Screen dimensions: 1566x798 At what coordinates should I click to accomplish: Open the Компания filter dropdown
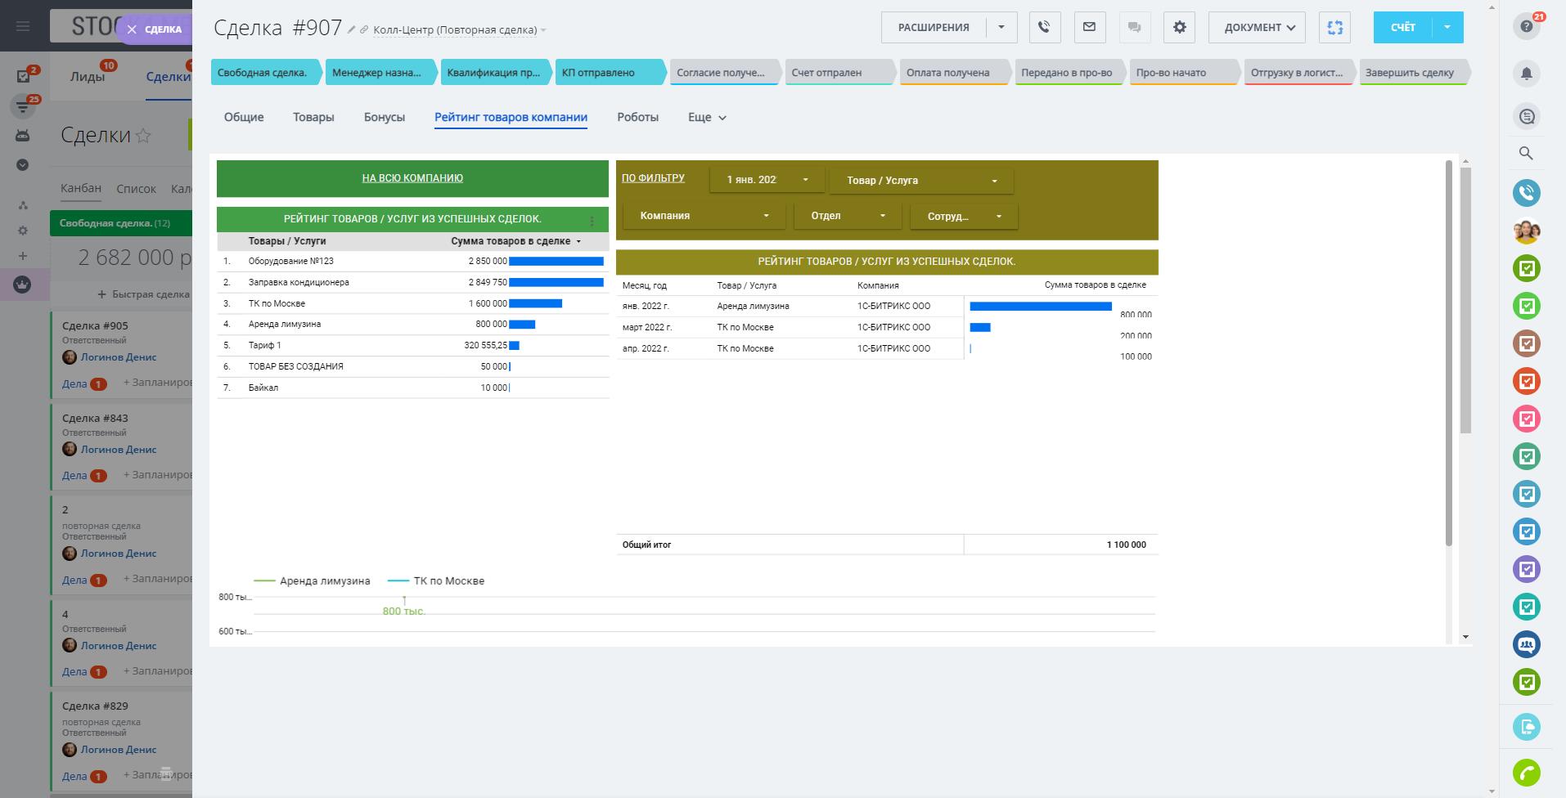pyautogui.click(x=704, y=216)
